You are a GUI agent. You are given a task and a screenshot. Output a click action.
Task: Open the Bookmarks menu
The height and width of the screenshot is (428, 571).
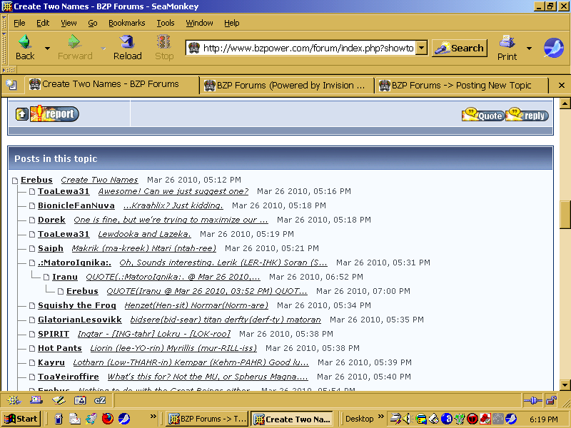coord(127,23)
